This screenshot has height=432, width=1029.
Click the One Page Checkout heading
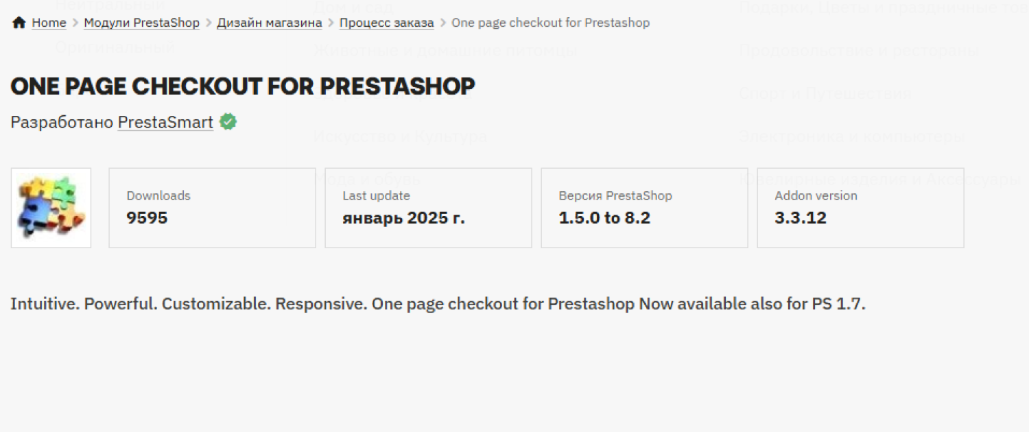(x=243, y=86)
